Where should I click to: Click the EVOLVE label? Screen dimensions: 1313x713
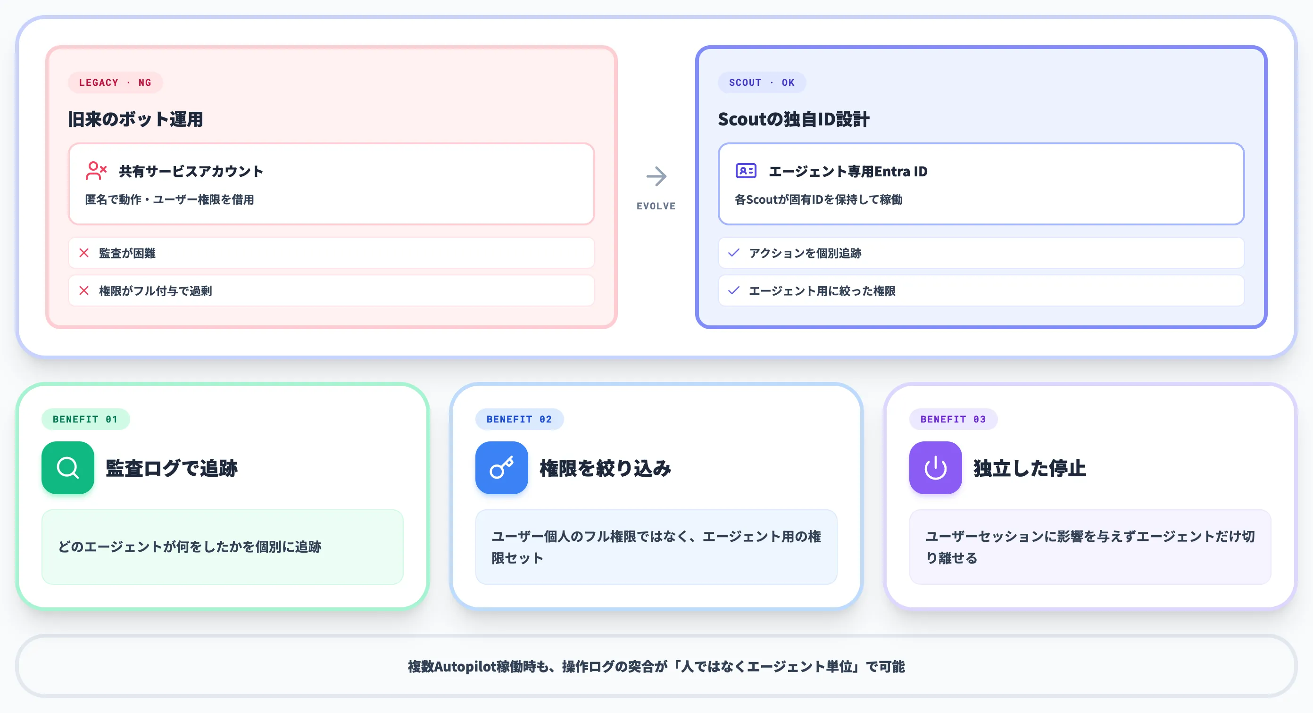pyautogui.click(x=656, y=206)
